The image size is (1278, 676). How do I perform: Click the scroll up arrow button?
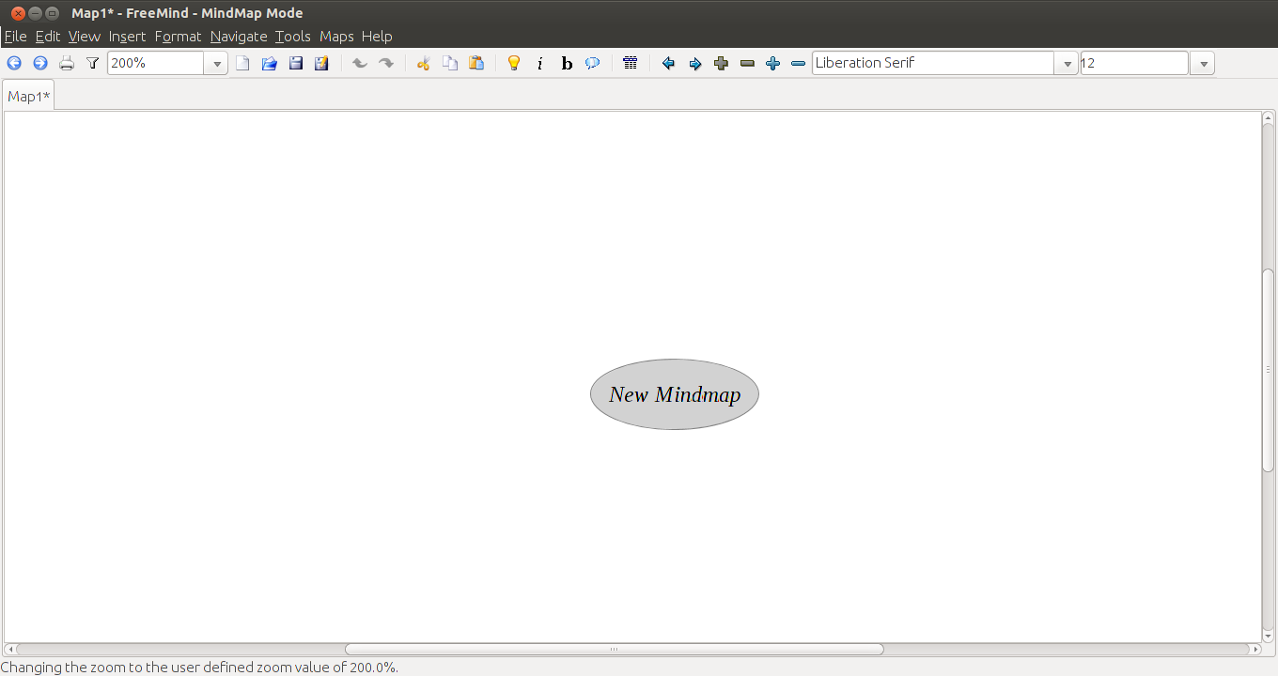(1268, 117)
